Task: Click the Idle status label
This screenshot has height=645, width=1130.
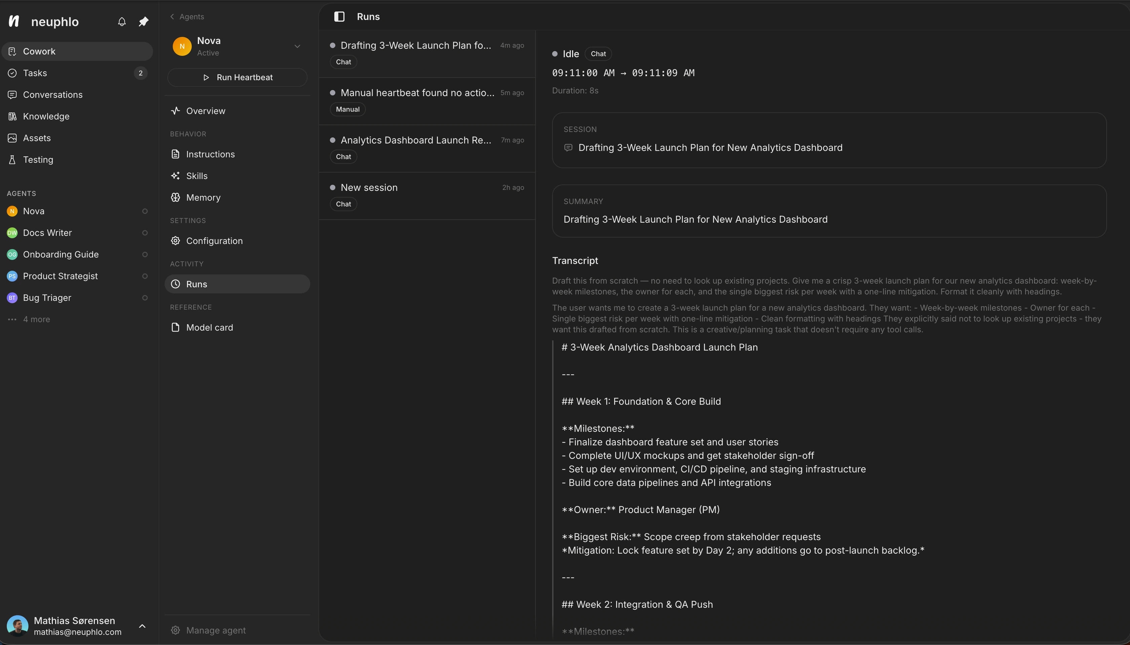Action: (571, 54)
